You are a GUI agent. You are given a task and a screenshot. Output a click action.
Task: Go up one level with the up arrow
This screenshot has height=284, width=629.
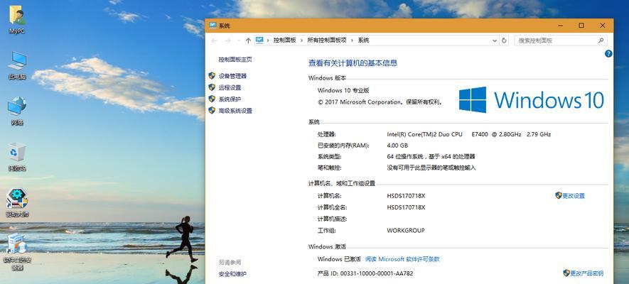(248, 40)
